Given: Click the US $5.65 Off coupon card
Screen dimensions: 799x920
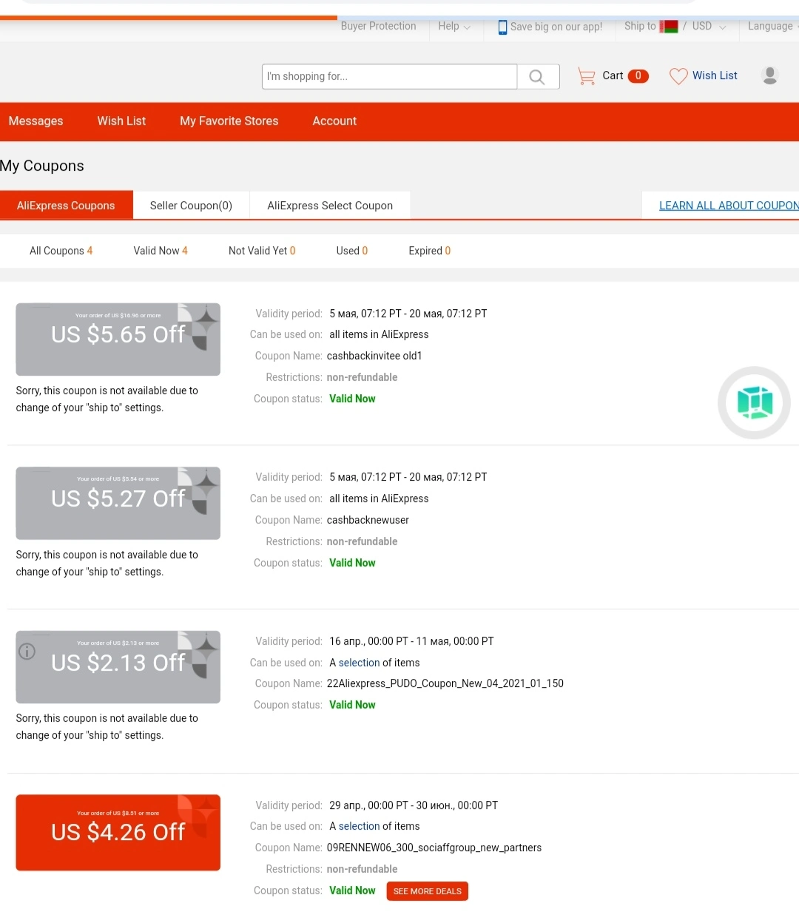Looking at the screenshot, I should (118, 339).
